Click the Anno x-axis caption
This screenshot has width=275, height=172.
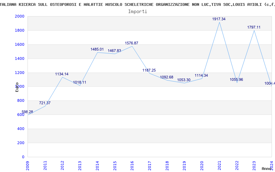[267, 169]
